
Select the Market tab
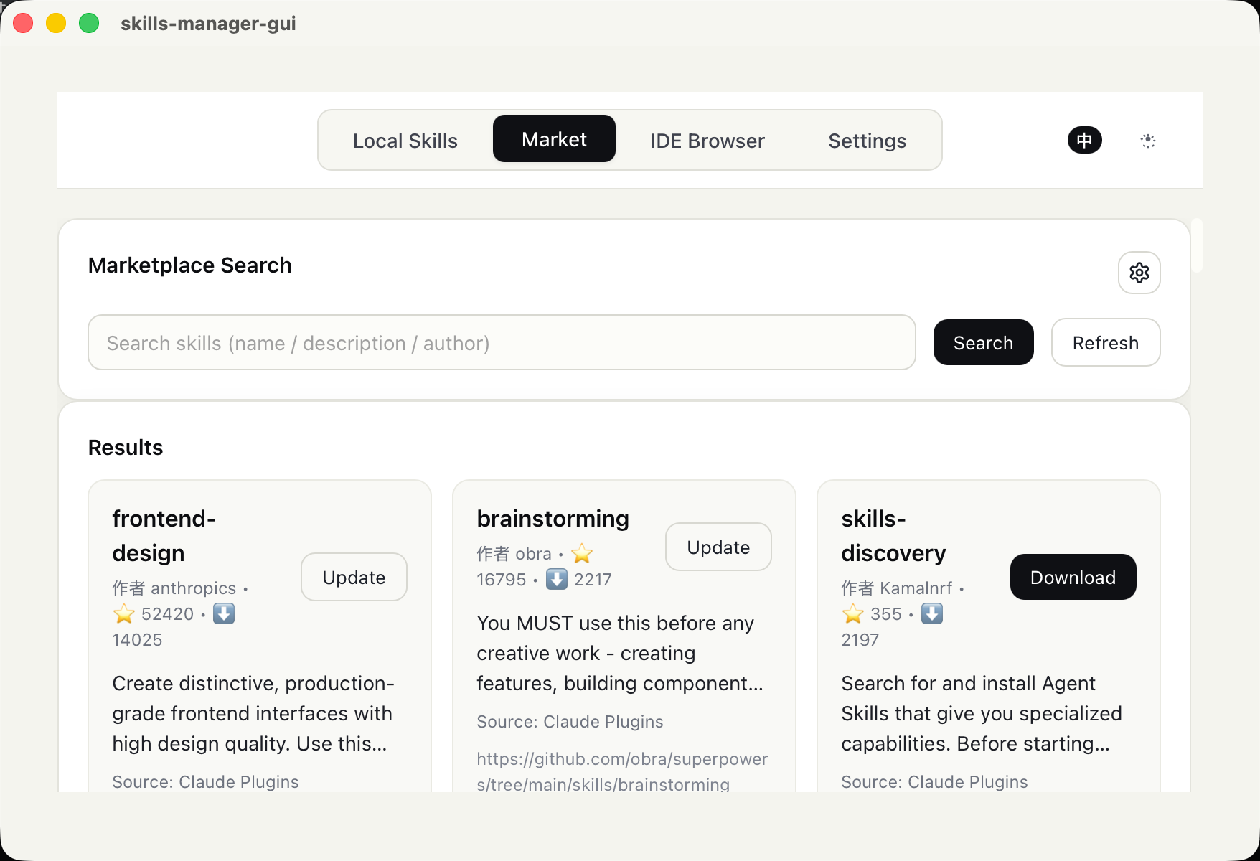[x=554, y=138]
